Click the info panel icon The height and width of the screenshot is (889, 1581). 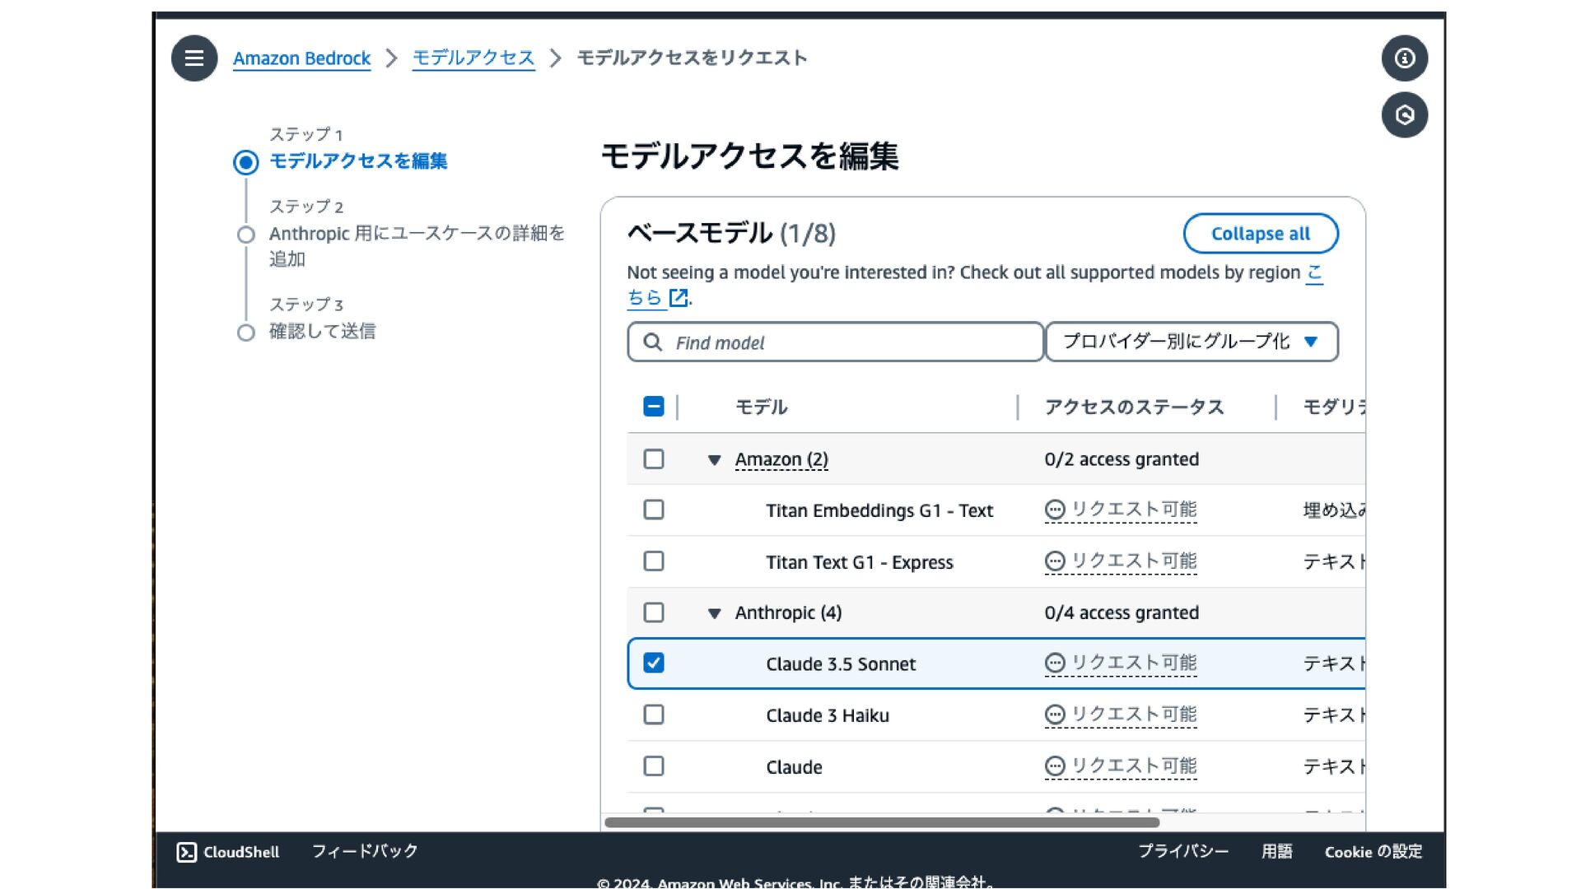click(1404, 58)
